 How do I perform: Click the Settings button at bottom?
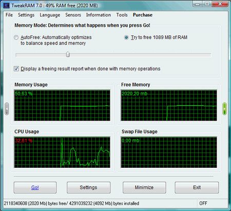88,187
